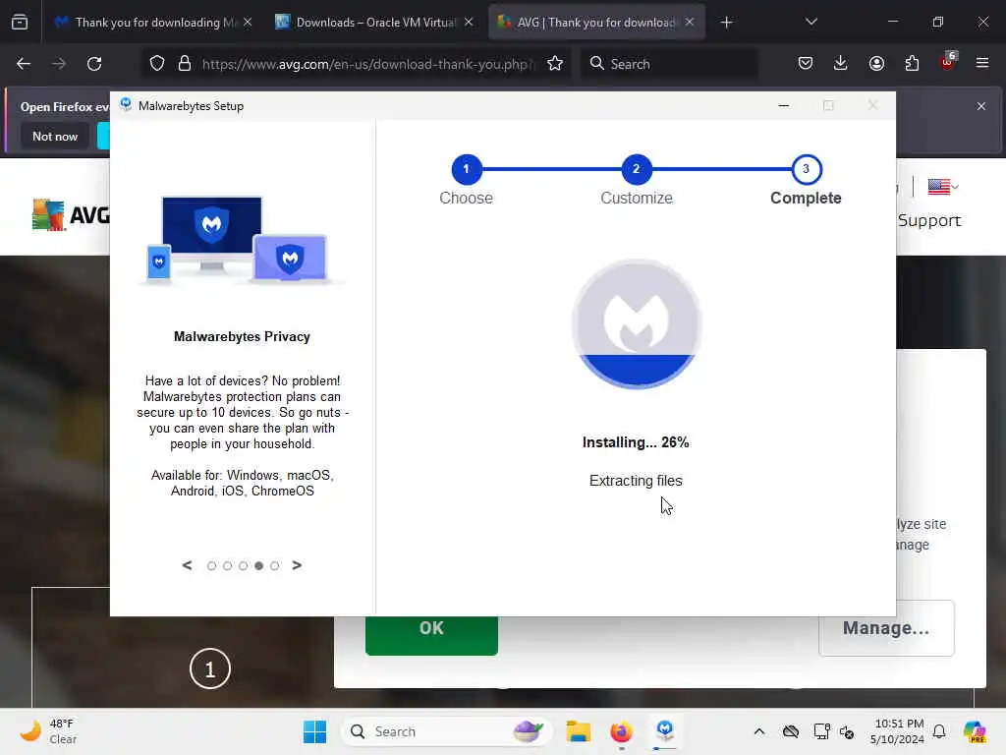
Task: Select the fourth promo carousel dot
Action: click(258, 565)
